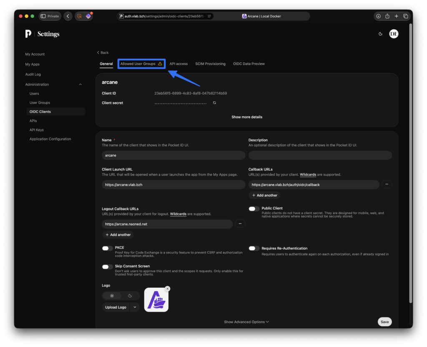The width and height of the screenshot is (427, 347).
Task: Add another logout callback URL
Action: point(118,235)
